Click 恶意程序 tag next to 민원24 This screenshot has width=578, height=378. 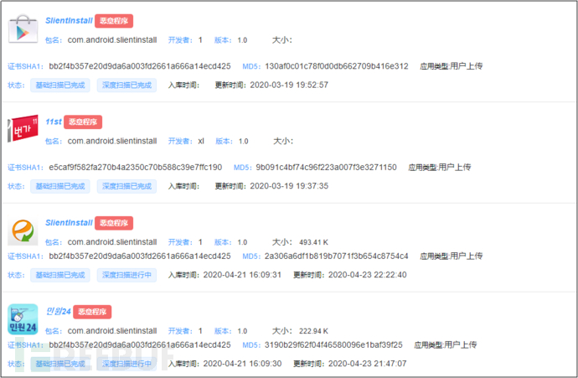pyautogui.click(x=92, y=312)
